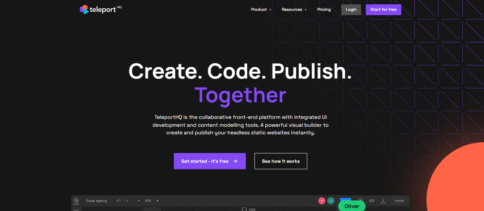Click the Travel Agency project name
The height and width of the screenshot is (211, 484).
(97, 201)
